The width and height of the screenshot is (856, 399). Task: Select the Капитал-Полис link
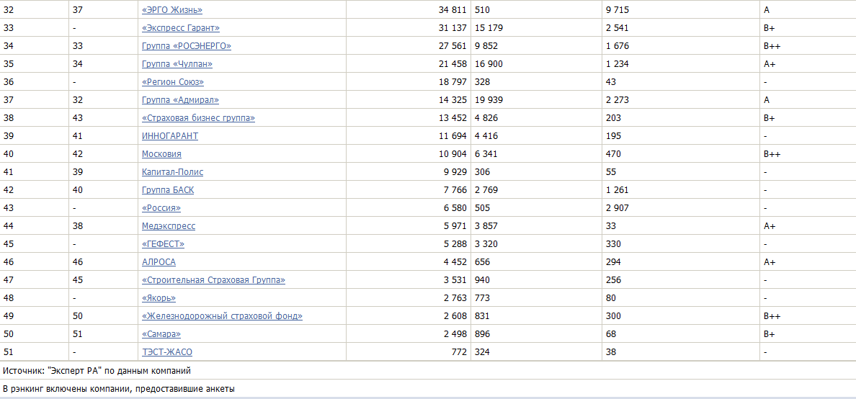[172, 172]
